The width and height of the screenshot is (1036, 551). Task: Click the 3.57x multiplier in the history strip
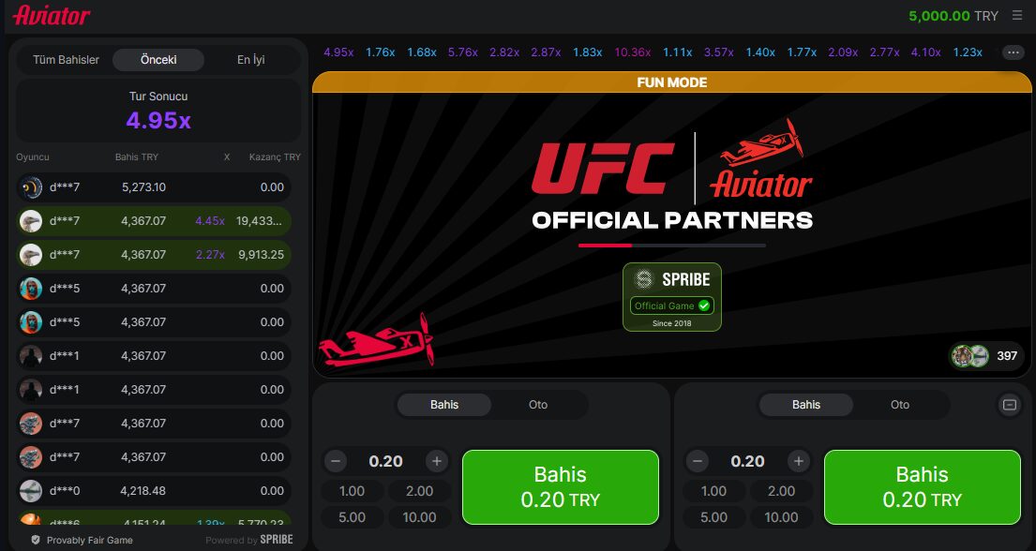tap(719, 52)
